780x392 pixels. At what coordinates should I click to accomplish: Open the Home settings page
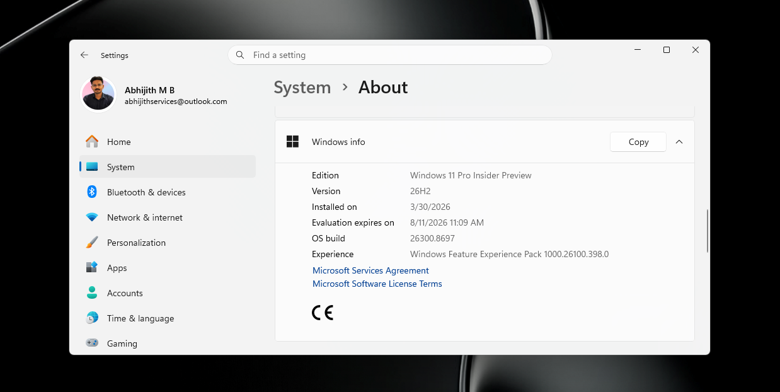168,142
